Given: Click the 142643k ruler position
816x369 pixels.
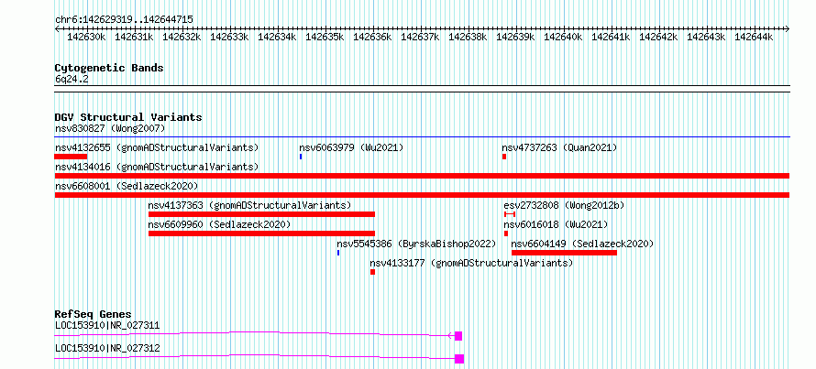Looking at the screenshot, I should [x=706, y=37].
